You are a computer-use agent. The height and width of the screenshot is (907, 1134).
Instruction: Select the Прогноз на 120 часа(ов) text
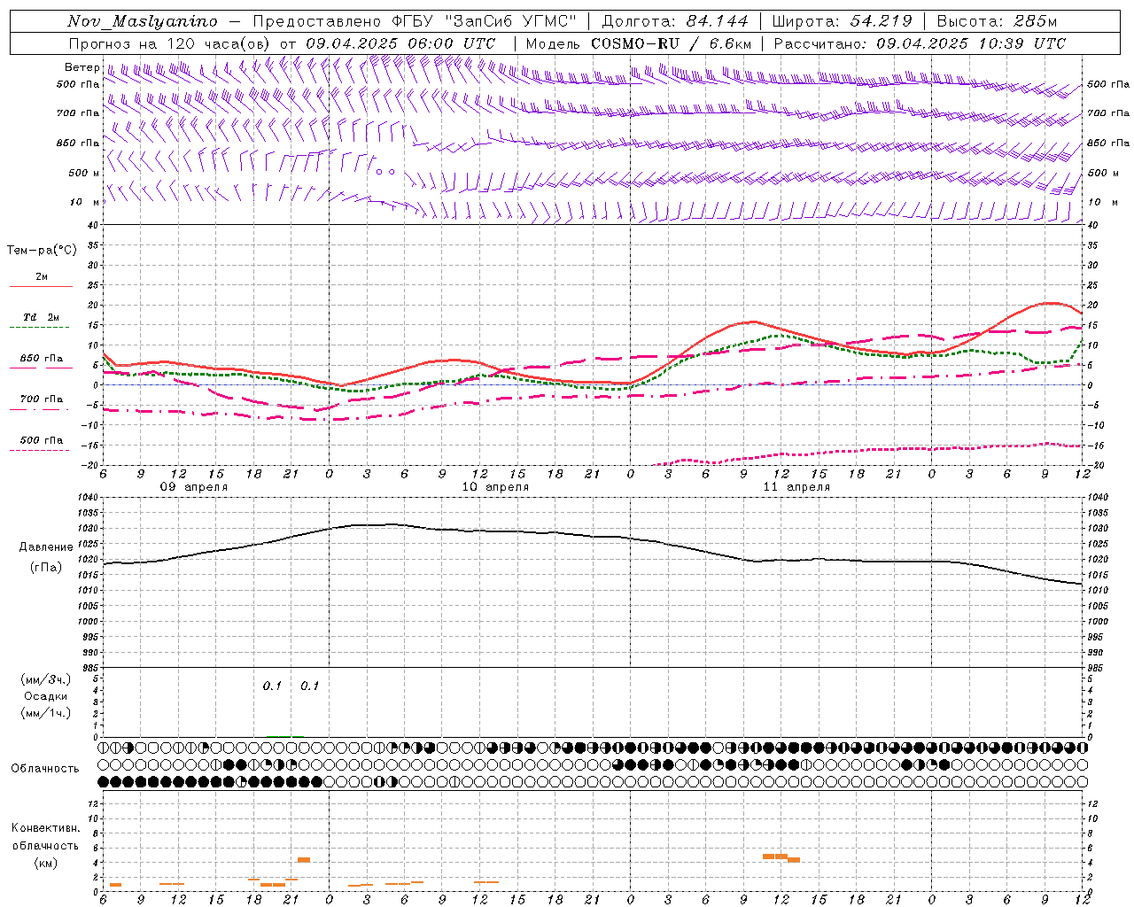pyautogui.click(x=171, y=43)
